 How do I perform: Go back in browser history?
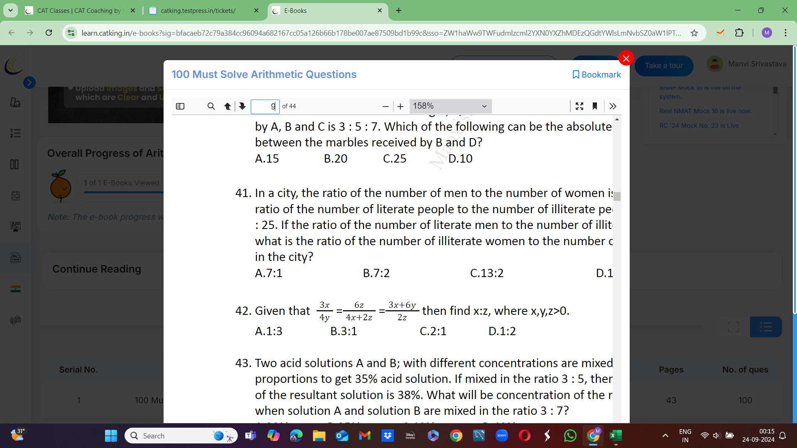point(12,33)
